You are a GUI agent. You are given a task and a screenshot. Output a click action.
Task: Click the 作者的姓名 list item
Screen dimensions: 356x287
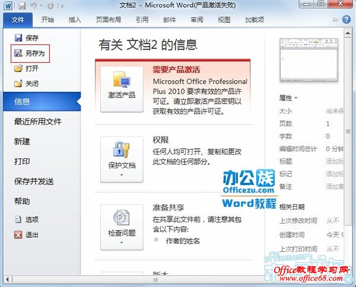pos(183,241)
